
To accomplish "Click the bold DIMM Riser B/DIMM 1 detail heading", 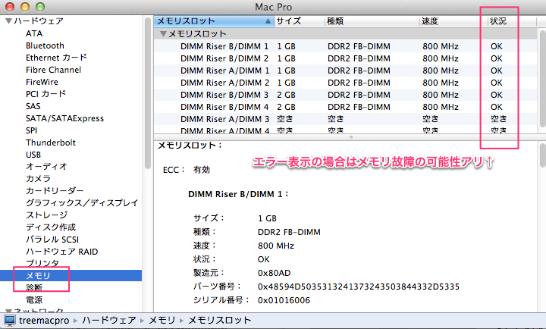I will pos(238,194).
